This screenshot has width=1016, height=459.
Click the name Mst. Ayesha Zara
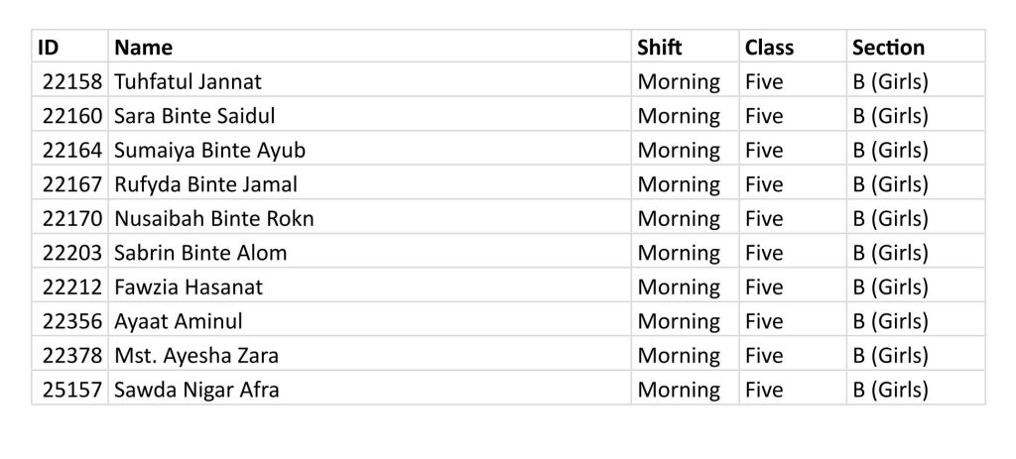point(196,356)
